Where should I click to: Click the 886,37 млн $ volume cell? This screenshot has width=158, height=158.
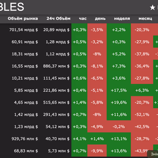[56, 66]
